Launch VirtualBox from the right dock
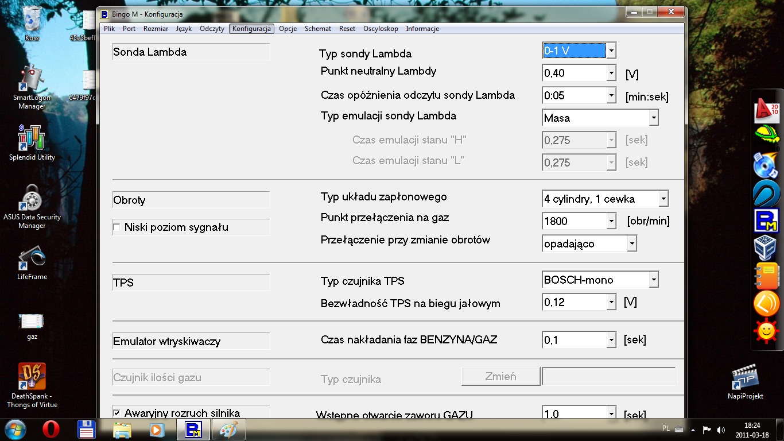The height and width of the screenshot is (441, 784). tap(766, 248)
